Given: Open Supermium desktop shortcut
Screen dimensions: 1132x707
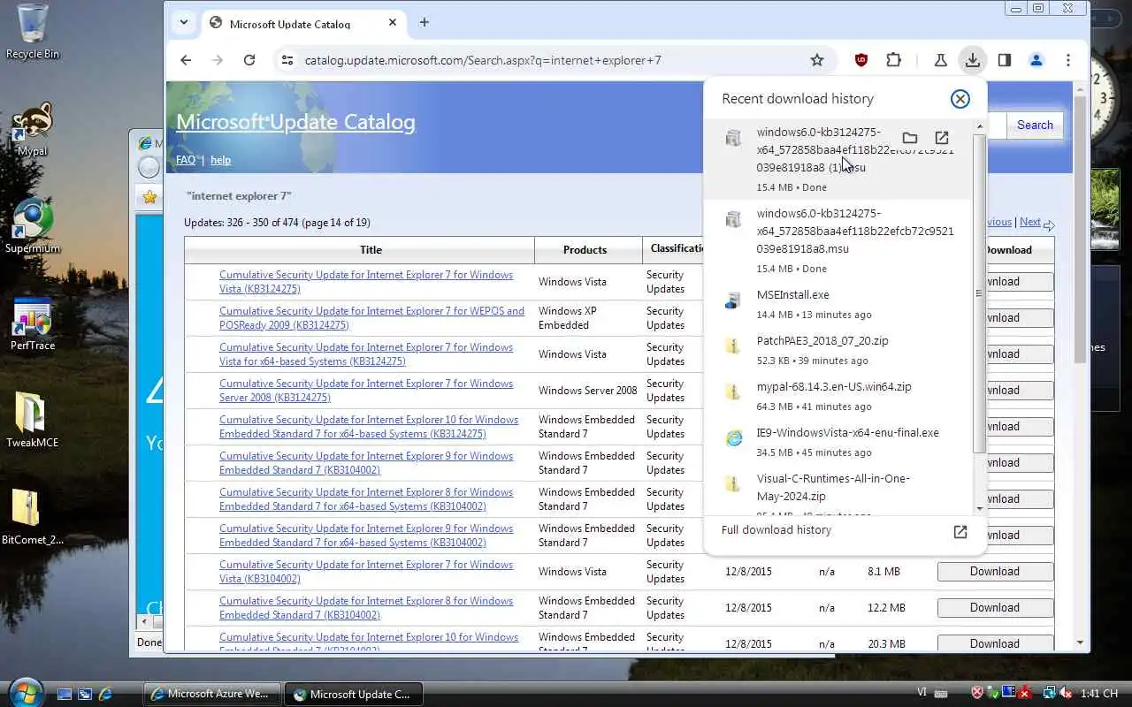Looking at the screenshot, I should point(32,226).
